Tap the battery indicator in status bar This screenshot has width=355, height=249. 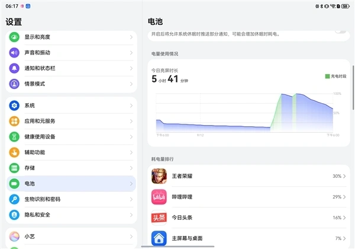pyautogui.click(x=344, y=6)
